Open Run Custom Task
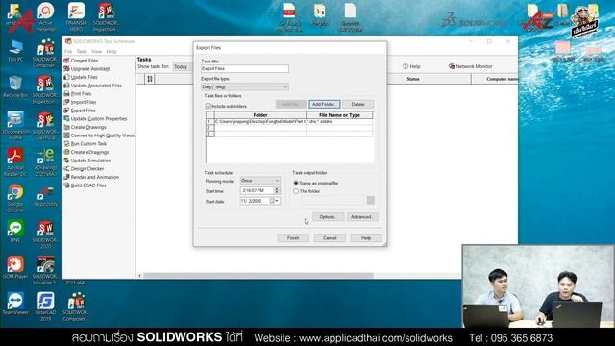 tap(88, 143)
